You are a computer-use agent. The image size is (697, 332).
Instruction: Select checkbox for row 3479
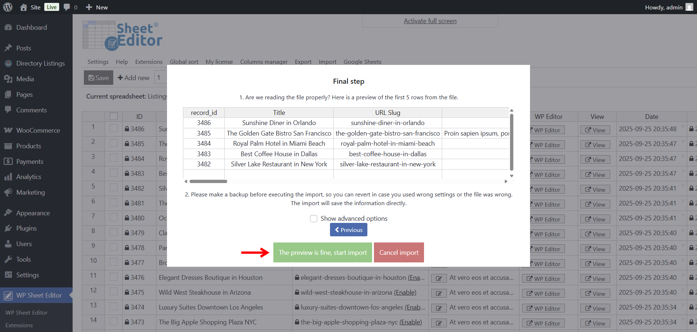tap(114, 232)
